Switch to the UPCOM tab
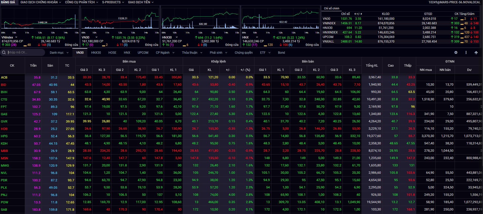This screenshot has width=483, height=214. (x=143, y=53)
